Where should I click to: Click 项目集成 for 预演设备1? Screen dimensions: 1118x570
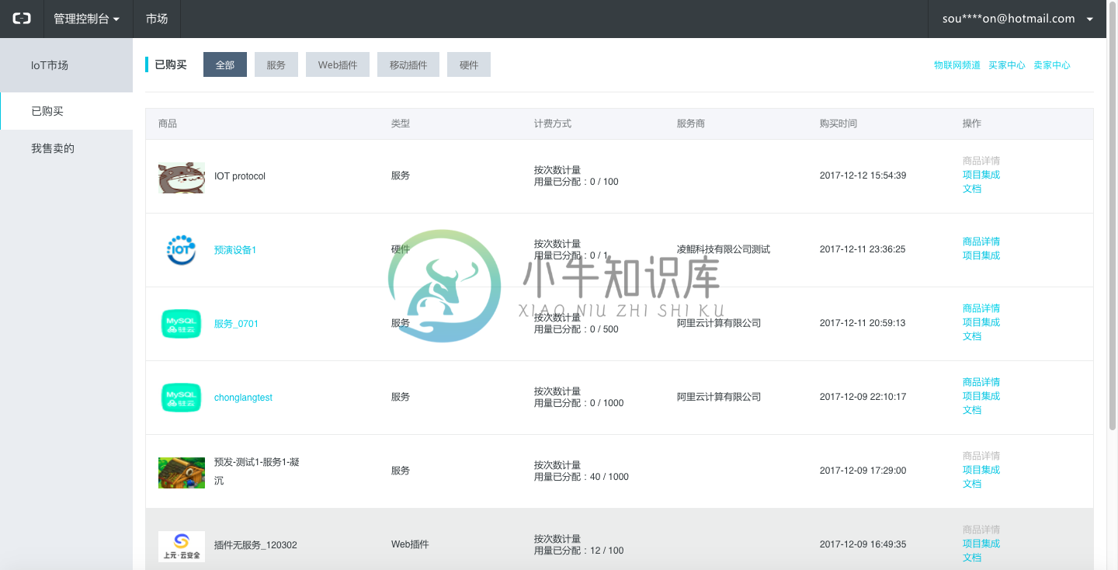click(x=981, y=255)
